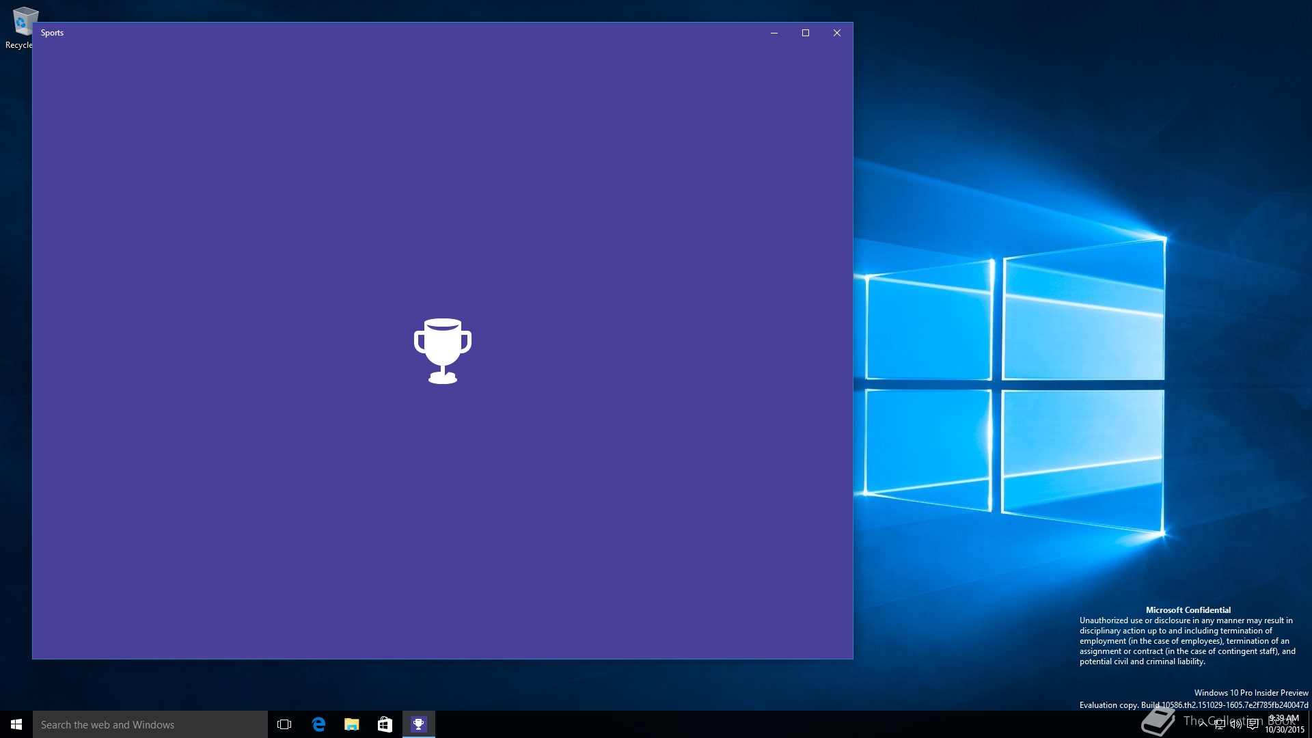Image resolution: width=1312 pixels, height=738 pixels.
Task: Open the volume control tray icon
Action: (1235, 724)
